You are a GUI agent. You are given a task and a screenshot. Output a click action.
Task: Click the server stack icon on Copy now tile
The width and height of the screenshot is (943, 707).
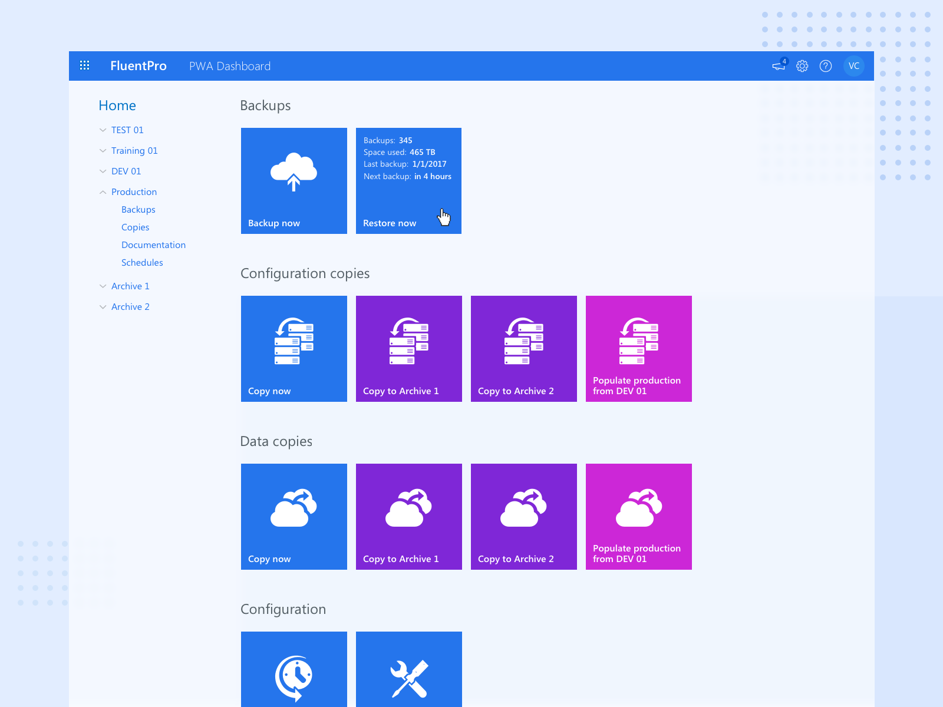click(294, 341)
